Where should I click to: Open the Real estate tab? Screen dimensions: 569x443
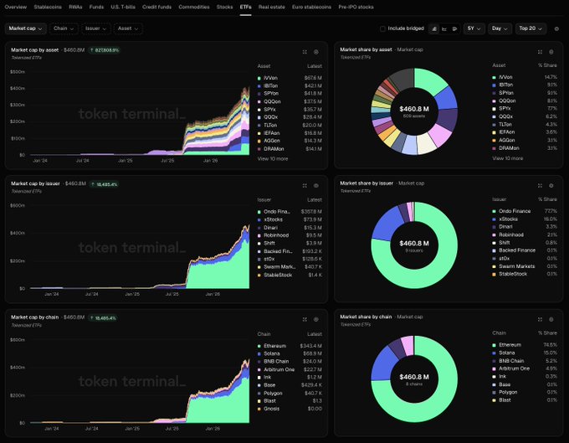pos(271,7)
